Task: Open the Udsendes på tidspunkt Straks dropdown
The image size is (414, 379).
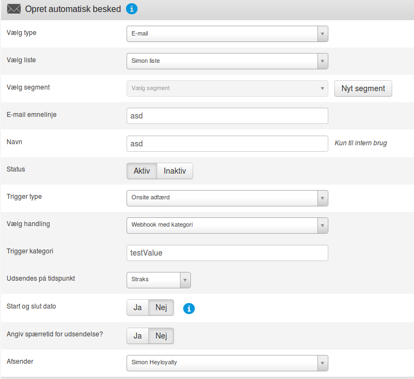Action: click(x=158, y=280)
